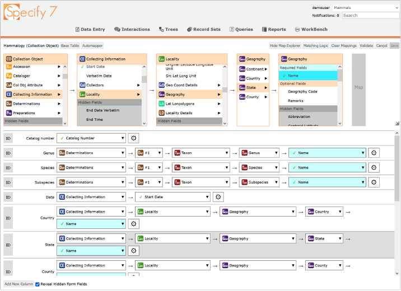Click Country row select icon
The width and height of the screenshot is (401, 291).
click(8, 218)
